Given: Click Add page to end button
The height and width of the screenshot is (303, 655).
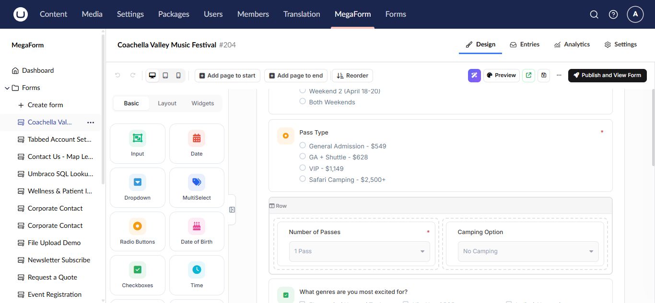Looking at the screenshot, I should coord(296,76).
